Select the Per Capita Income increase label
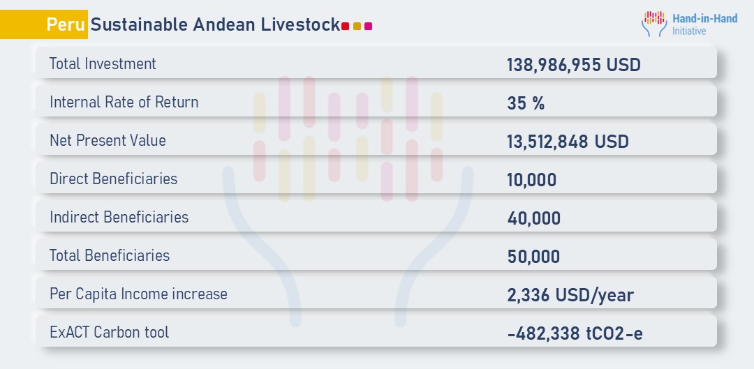The width and height of the screenshot is (754, 369). pyautogui.click(x=138, y=294)
